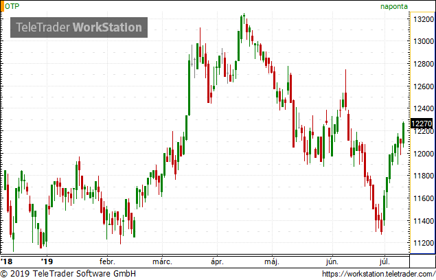Click the current price tag 12270
The width and height of the screenshot is (436, 280).
coord(422,124)
